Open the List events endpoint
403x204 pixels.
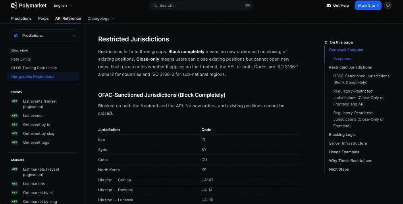33,116
